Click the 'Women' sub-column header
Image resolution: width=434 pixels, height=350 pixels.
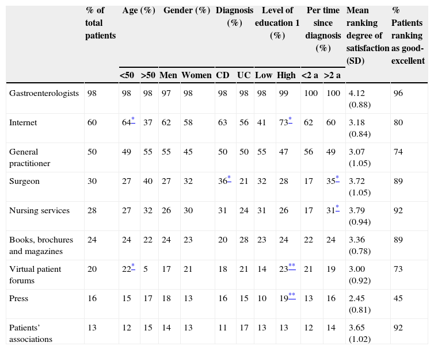tap(196, 75)
